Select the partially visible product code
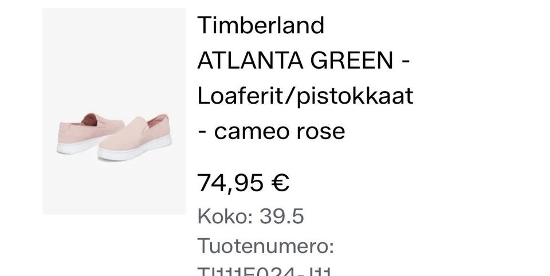This screenshot has width=550, height=276. pyautogui.click(x=265, y=272)
